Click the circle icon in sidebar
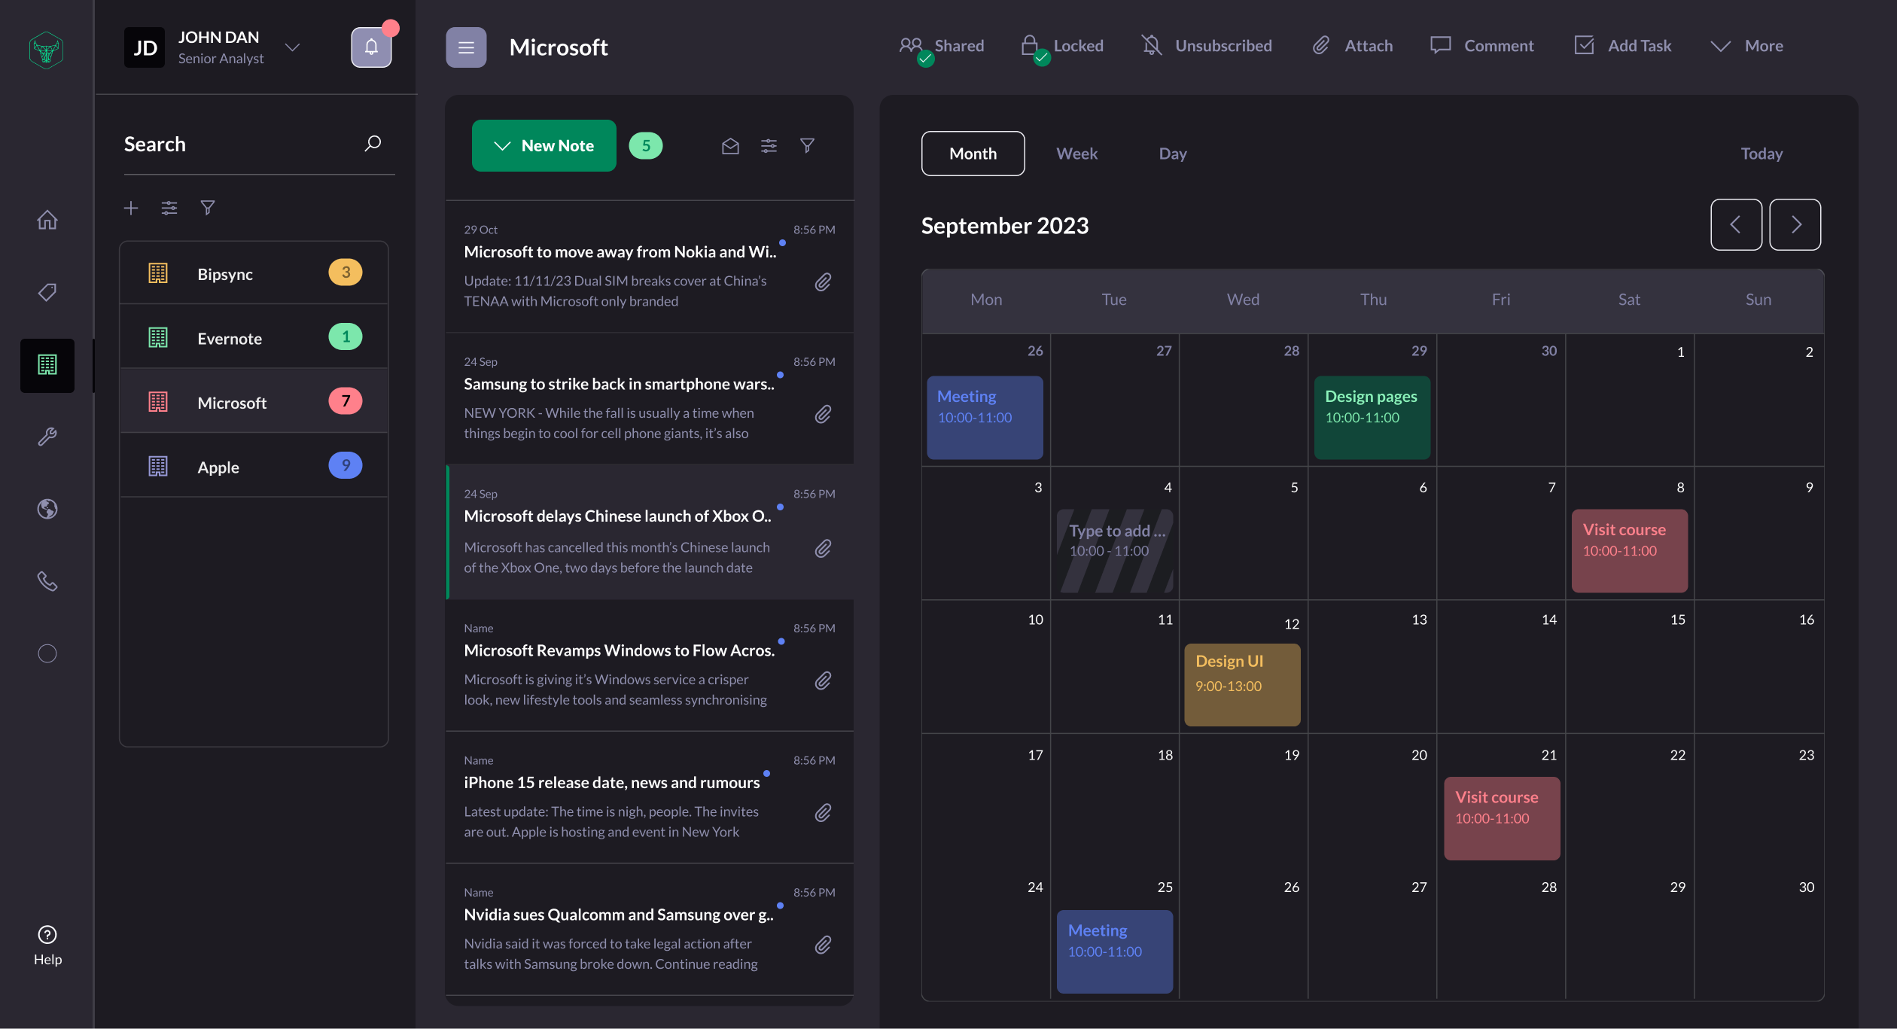 [x=47, y=653]
